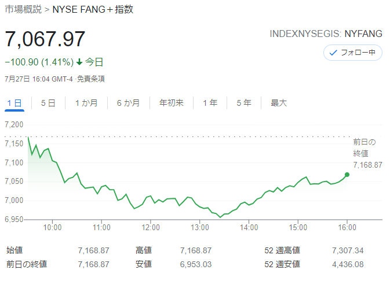Image resolution: width=390 pixels, height=281 pixels.
Task: Switch to the 5日 range tab
Action: tap(48, 103)
